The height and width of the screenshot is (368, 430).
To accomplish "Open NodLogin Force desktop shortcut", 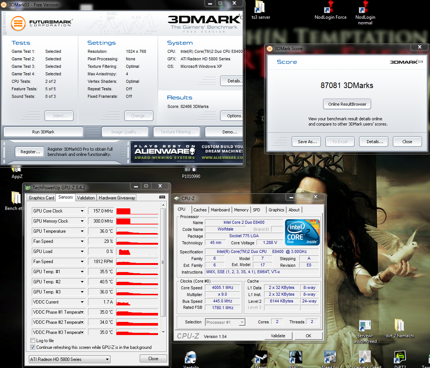I will click(x=330, y=10).
